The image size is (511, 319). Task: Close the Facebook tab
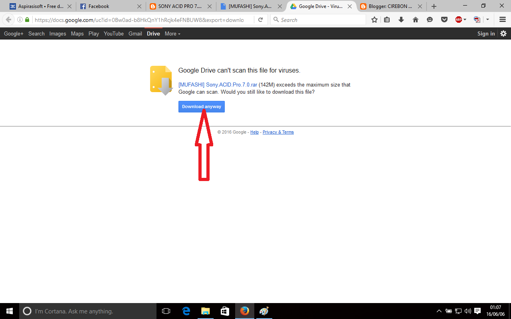[139, 6]
